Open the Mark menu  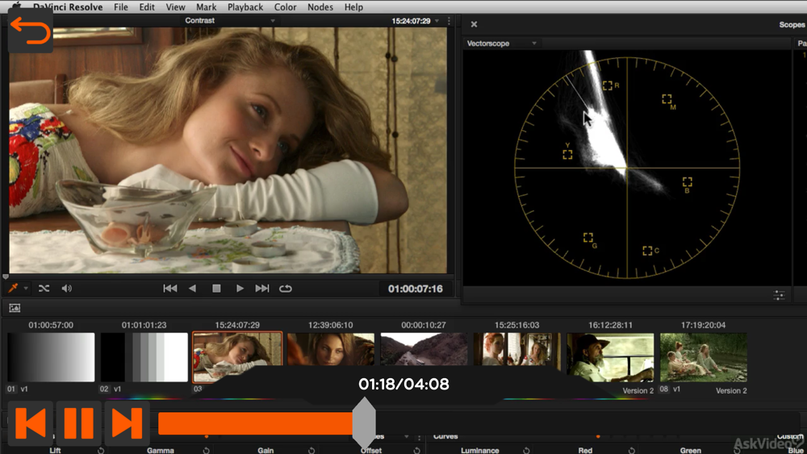(206, 7)
